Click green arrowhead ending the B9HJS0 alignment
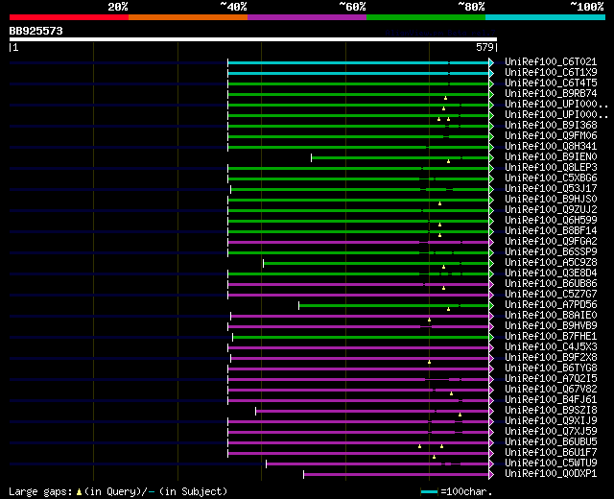This screenshot has height=499, width=614. click(x=491, y=201)
